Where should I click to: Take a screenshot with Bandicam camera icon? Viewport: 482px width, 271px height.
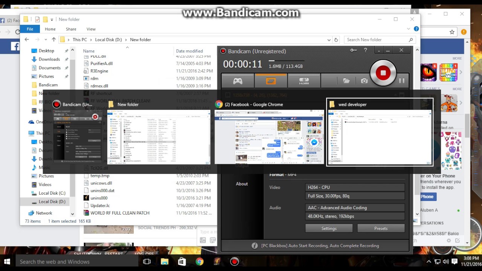(x=364, y=81)
